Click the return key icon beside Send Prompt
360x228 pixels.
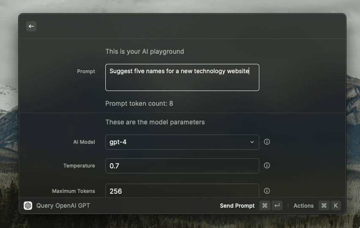pyautogui.click(x=277, y=206)
